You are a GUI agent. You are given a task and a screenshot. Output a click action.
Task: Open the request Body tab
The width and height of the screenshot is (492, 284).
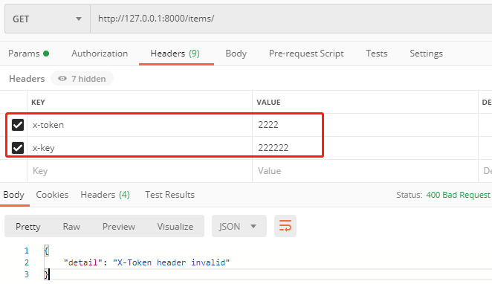236,54
